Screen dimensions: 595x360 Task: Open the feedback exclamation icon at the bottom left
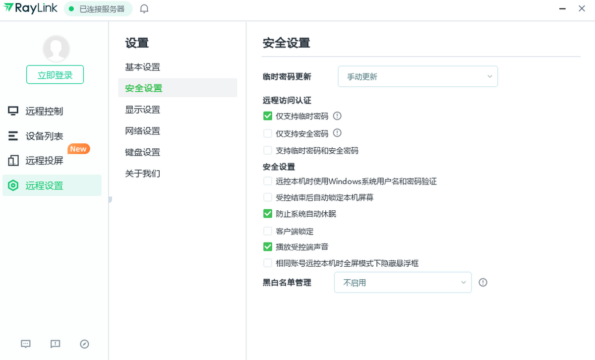pyautogui.click(x=56, y=344)
